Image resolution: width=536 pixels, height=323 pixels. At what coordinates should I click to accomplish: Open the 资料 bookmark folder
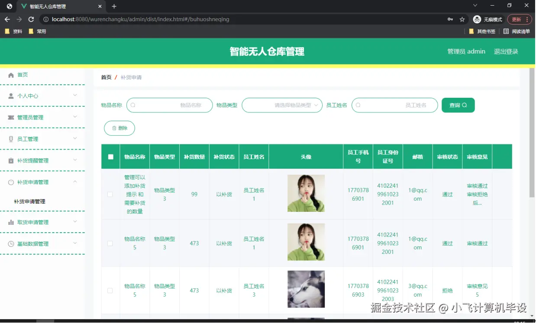13,32
